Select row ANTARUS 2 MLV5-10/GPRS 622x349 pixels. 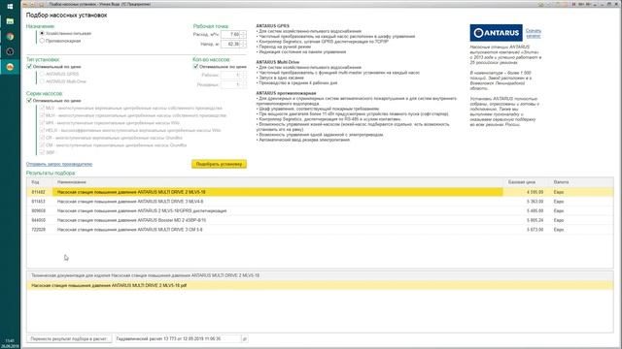320,211
